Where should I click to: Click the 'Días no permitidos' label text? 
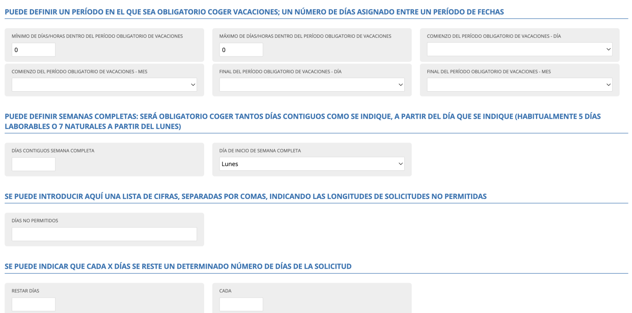(35, 221)
